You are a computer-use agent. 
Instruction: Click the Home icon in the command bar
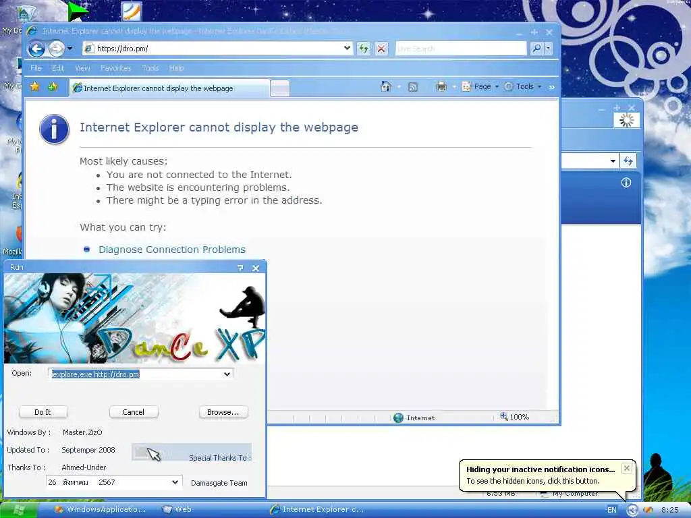(386, 86)
